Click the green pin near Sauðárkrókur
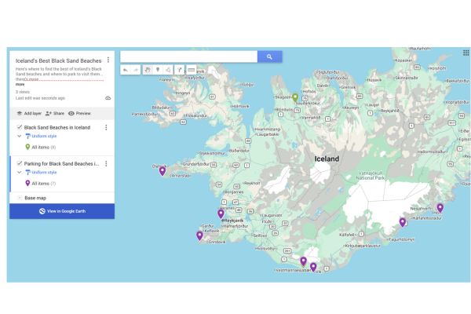The image size is (471, 314). (x=295, y=97)
